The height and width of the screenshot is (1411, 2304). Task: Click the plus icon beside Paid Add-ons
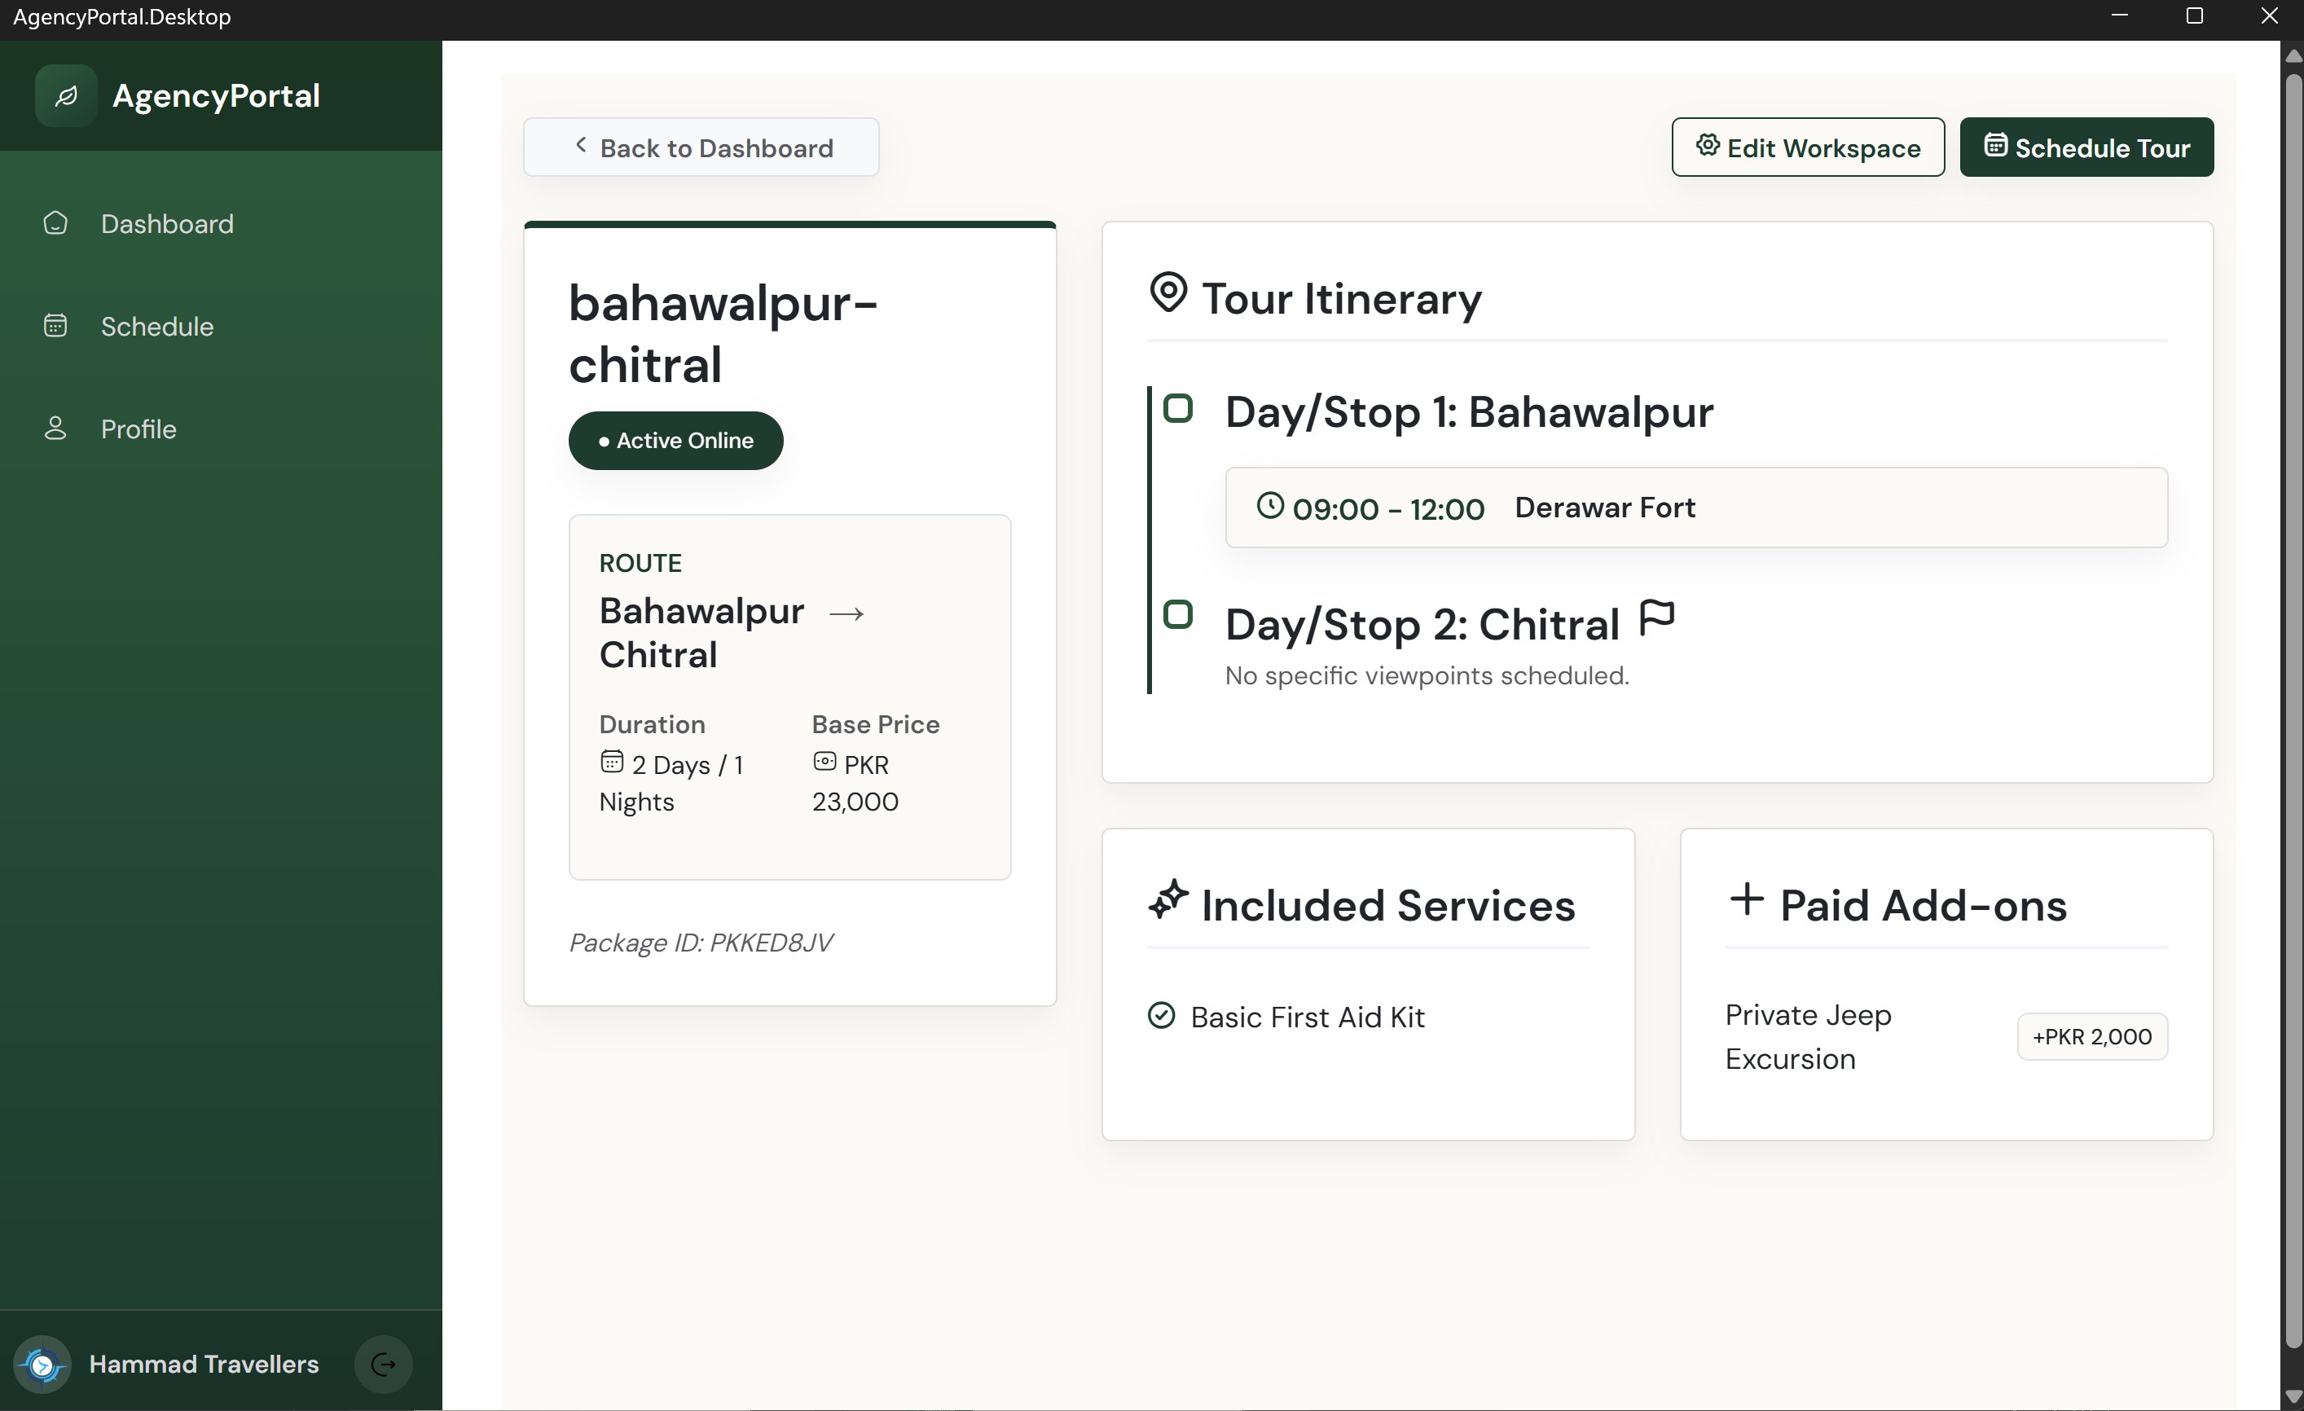pyautogui.click(x=1746, y=899)
